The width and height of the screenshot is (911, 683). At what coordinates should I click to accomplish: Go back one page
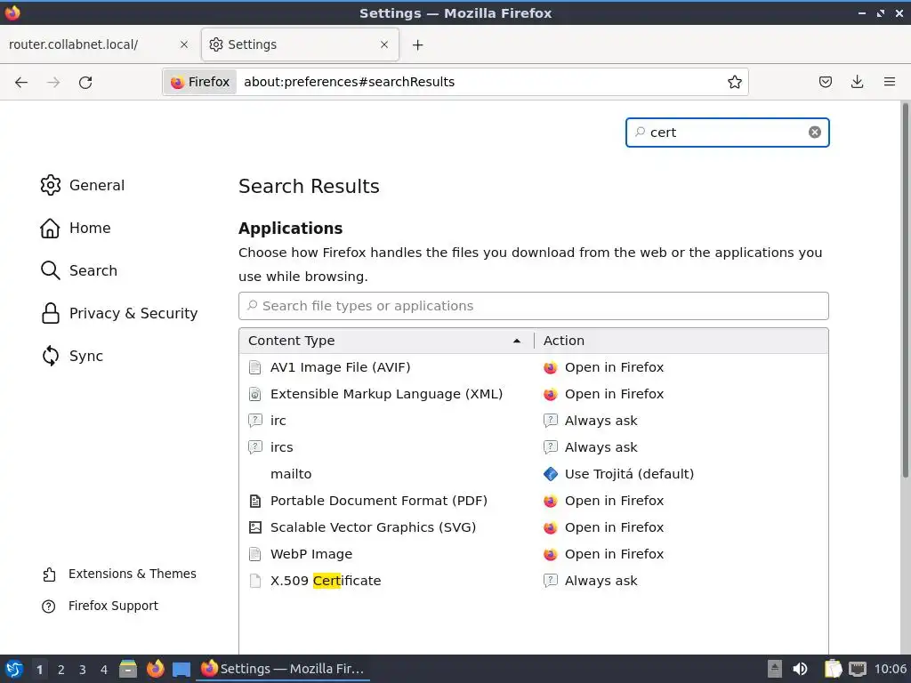21,82
